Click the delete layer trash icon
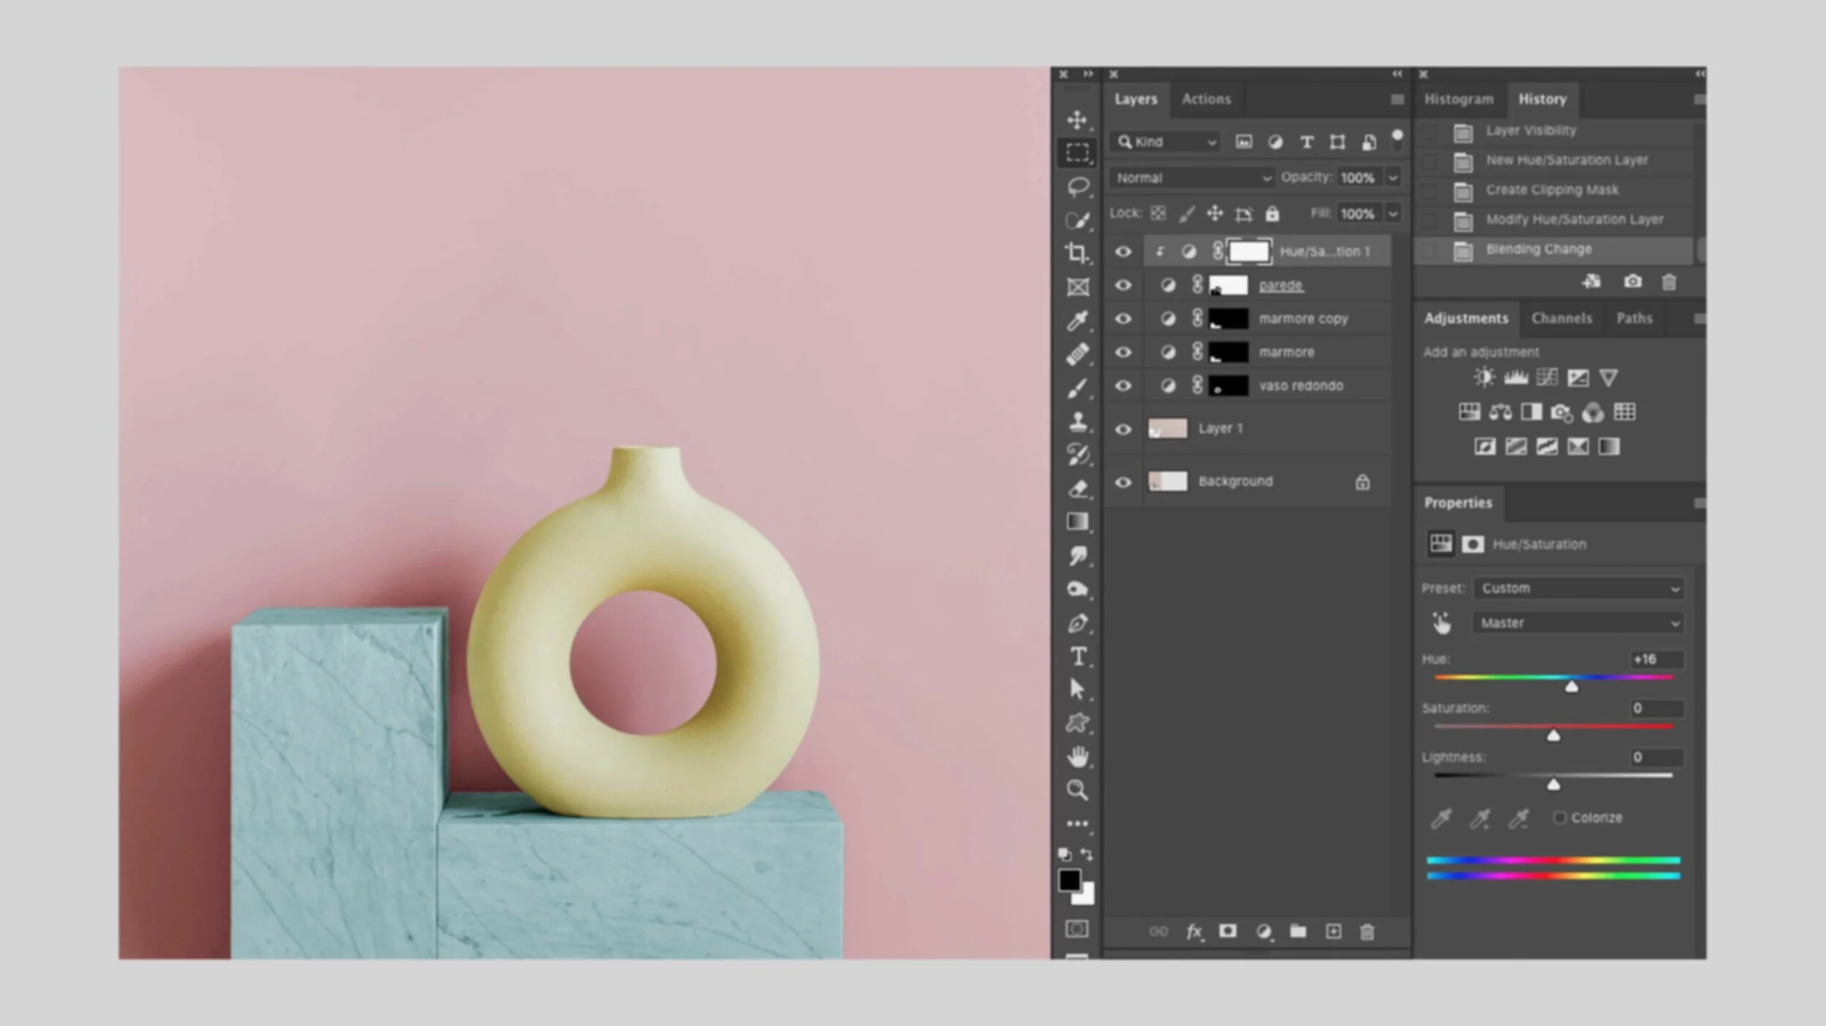Screen dimensions: 1826x1026 tap(1367, 932)
